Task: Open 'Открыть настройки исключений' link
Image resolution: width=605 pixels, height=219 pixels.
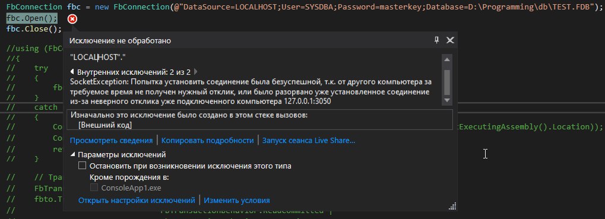Action: [137, 201]
